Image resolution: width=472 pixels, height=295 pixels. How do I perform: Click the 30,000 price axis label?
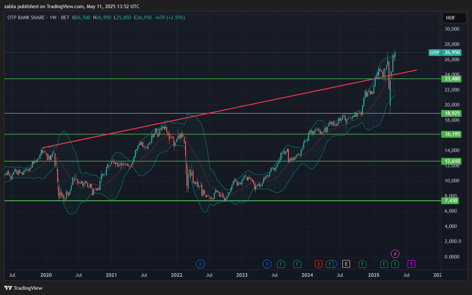[452, 29]
